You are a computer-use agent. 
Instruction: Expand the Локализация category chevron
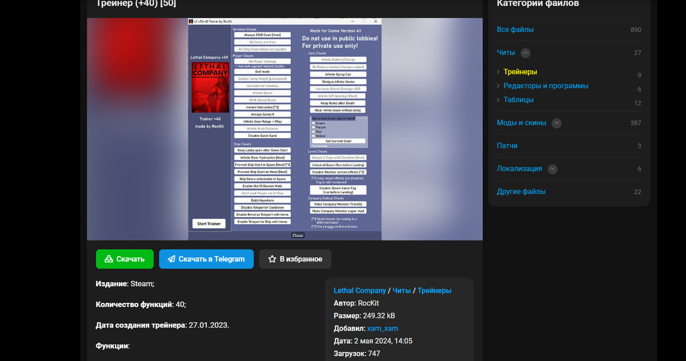pyautogui.click(x=553, y=169)
